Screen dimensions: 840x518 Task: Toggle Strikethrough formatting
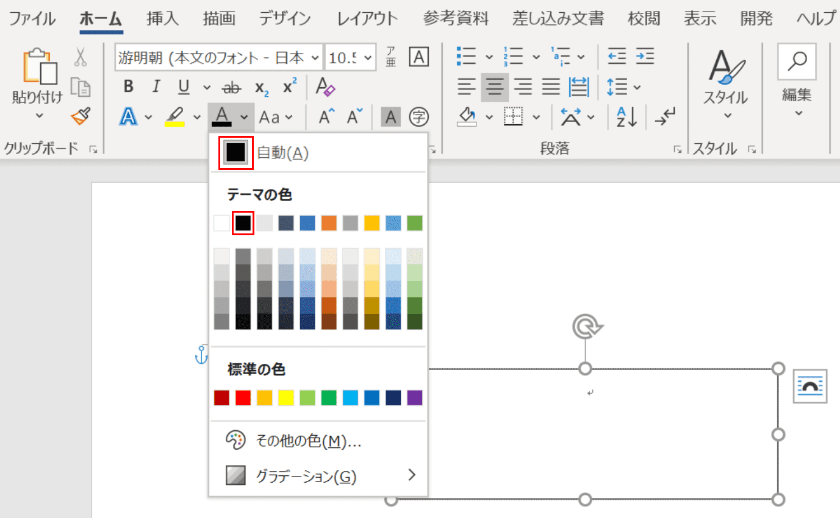tap(231, 87)
